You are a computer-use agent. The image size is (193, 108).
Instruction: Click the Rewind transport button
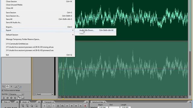point(72,106)
